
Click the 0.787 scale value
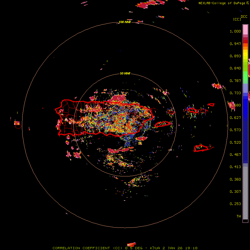pyautogui.click(x=235, y=81)
